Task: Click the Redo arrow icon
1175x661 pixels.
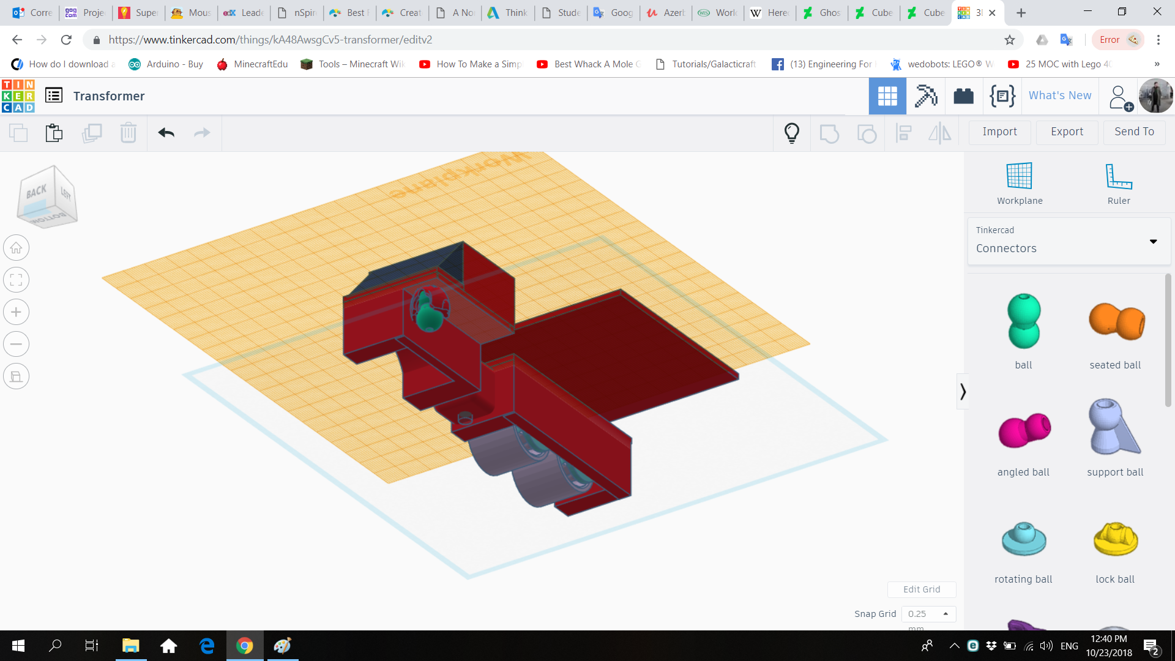Action: pyautogui.click(x=202, y=132)
